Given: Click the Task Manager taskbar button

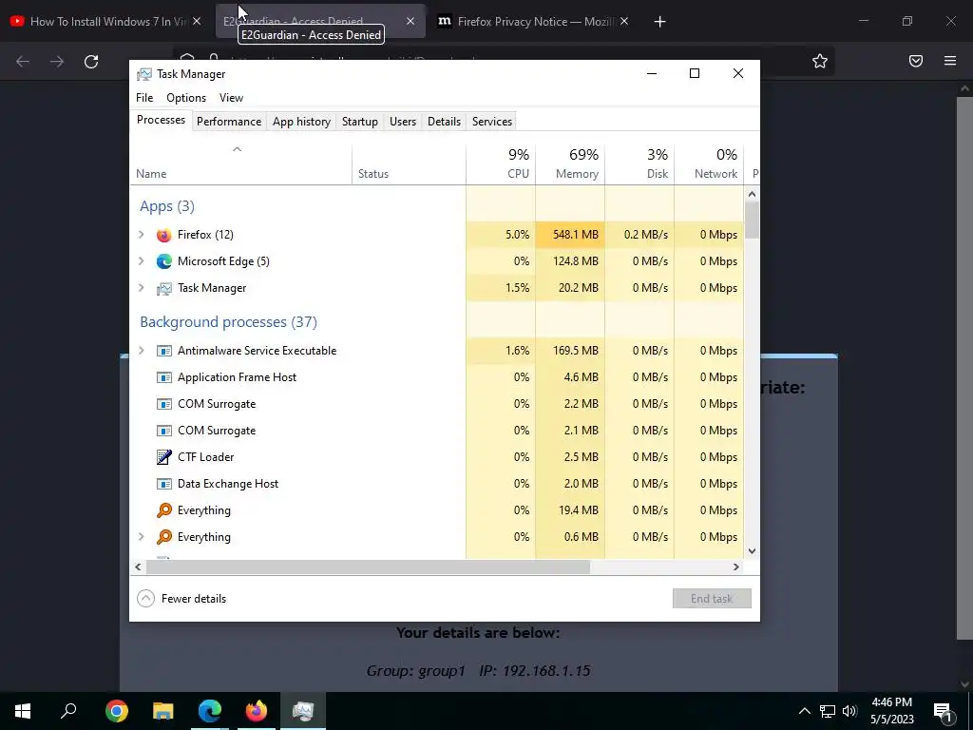Looking at the screenshot, I should point(303,711).
